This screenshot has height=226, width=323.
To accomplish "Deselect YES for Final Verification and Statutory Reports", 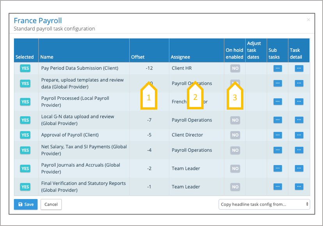I will coord(25,187).
